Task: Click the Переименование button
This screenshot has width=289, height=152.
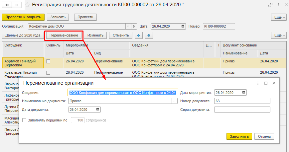Action: point(64,35)
